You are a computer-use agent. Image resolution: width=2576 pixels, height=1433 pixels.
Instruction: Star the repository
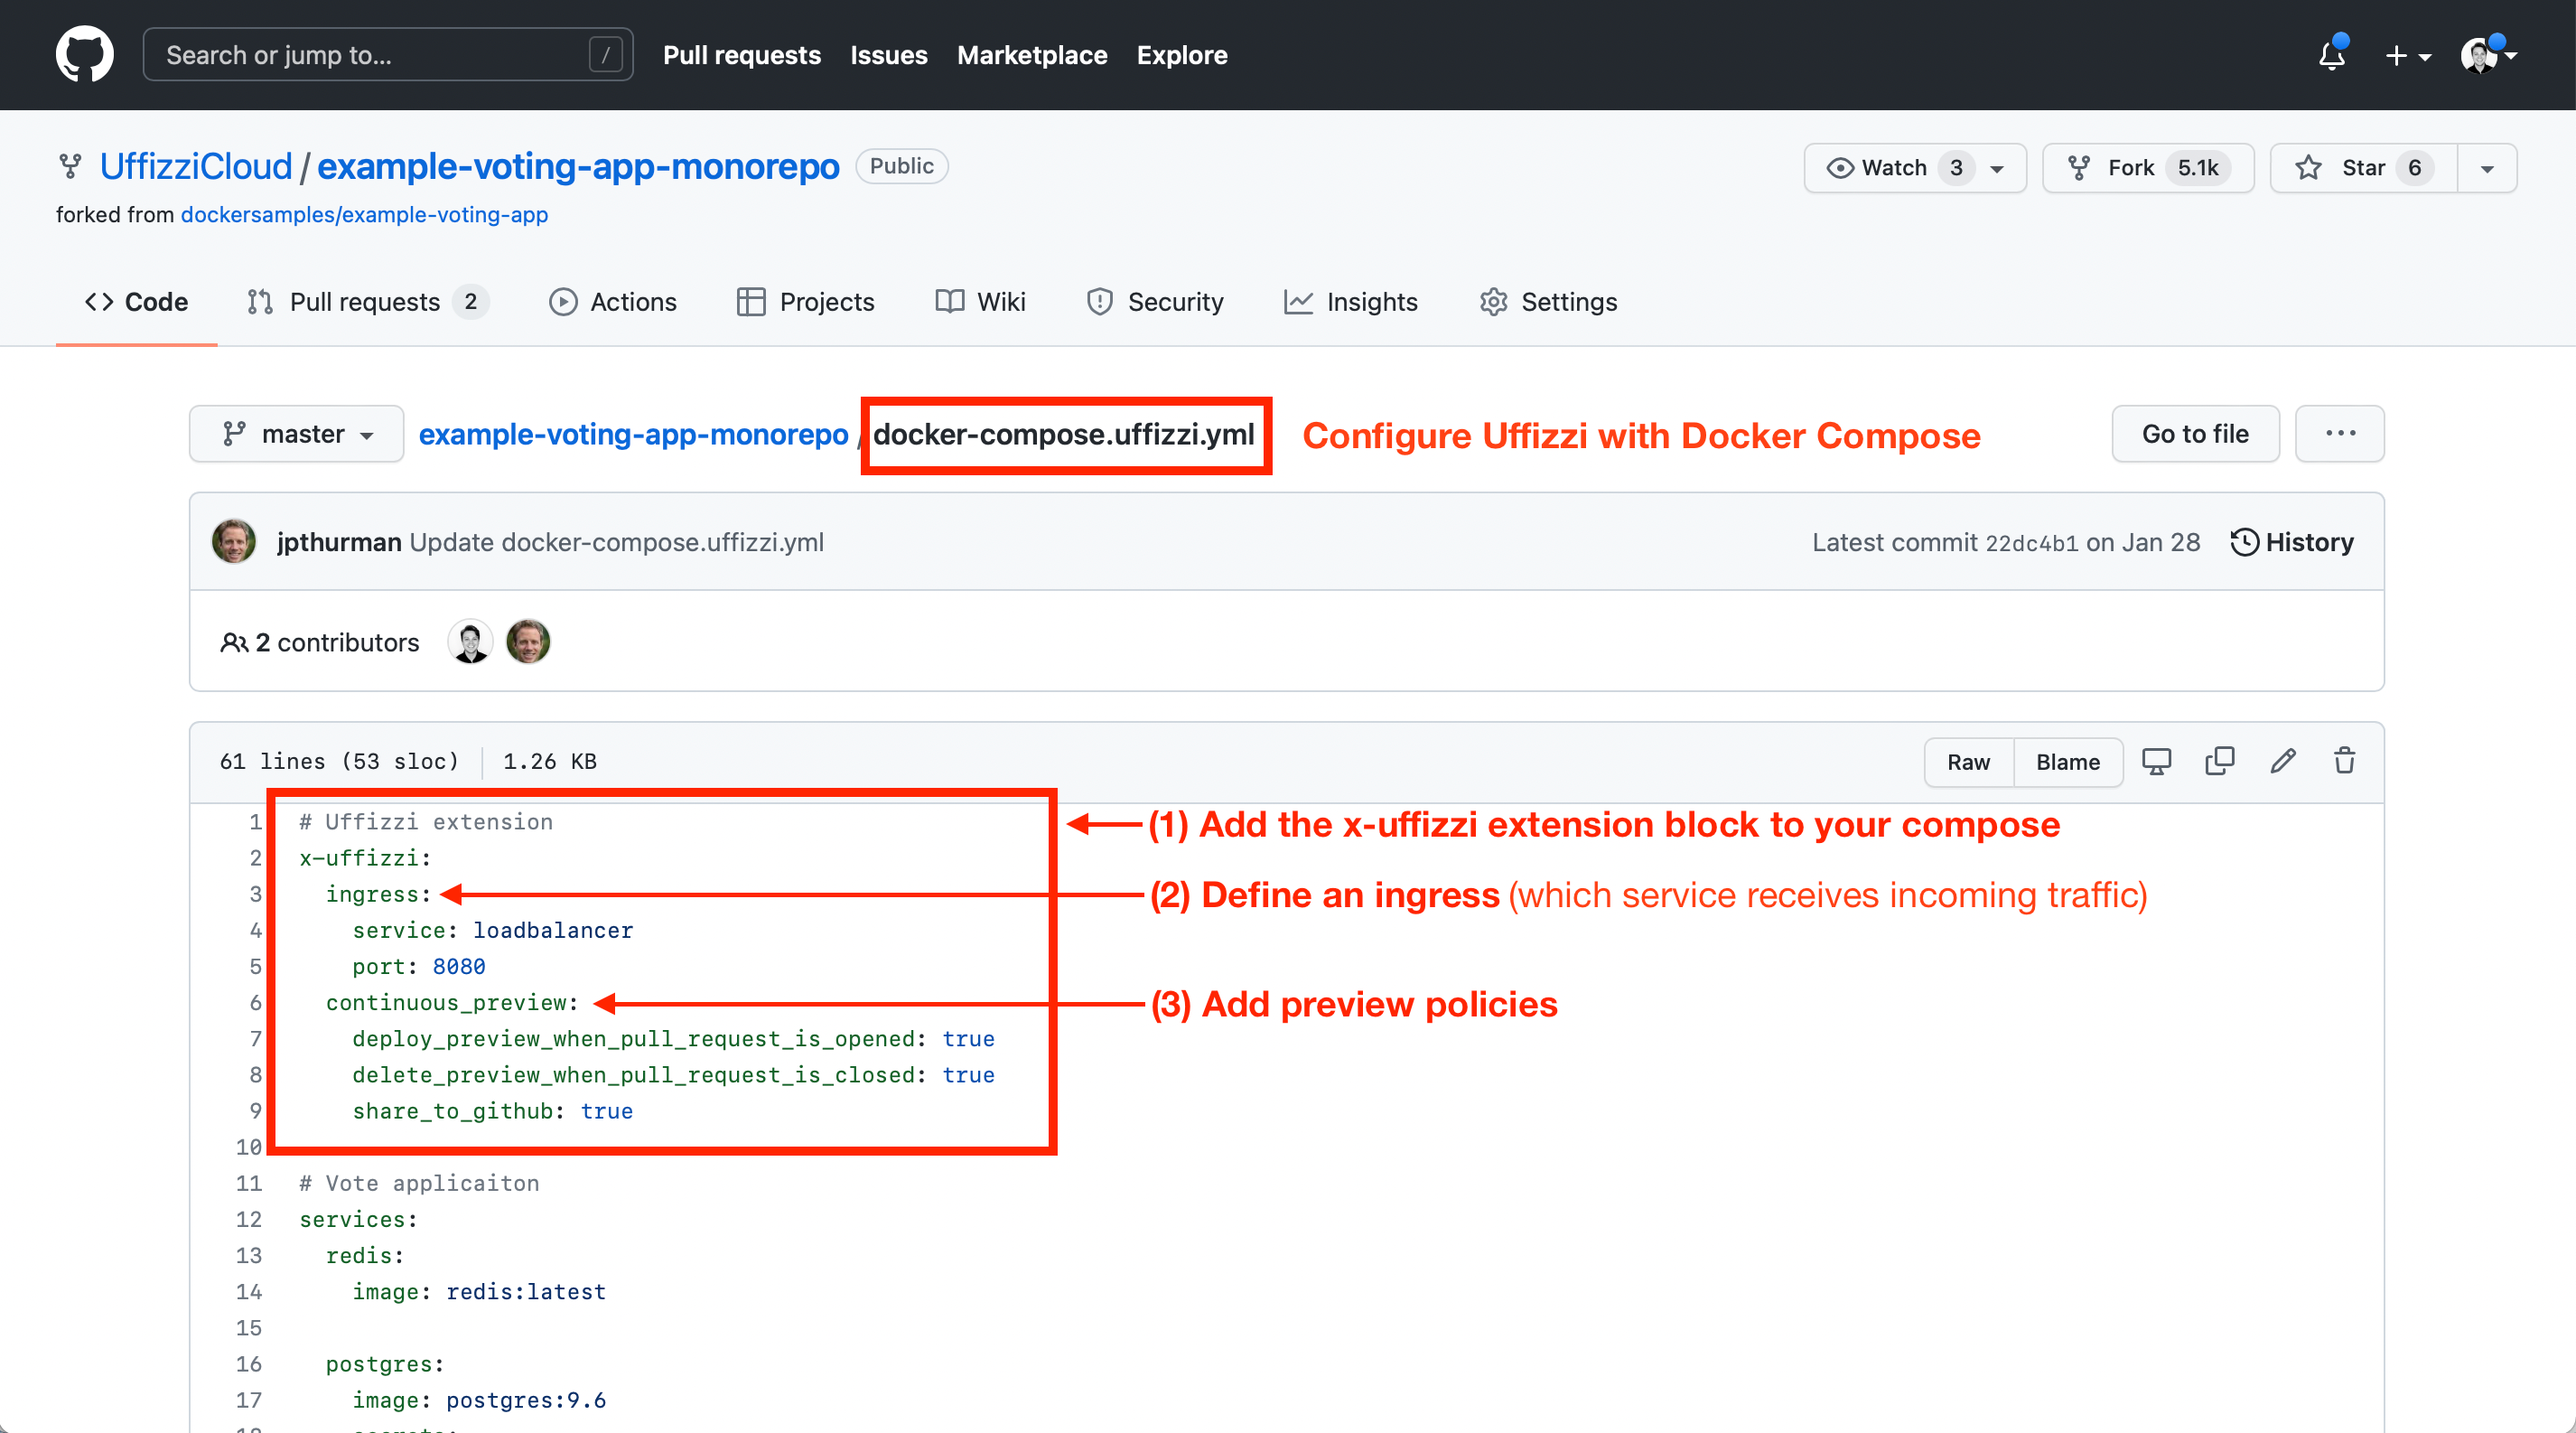tap(2363, 168)
